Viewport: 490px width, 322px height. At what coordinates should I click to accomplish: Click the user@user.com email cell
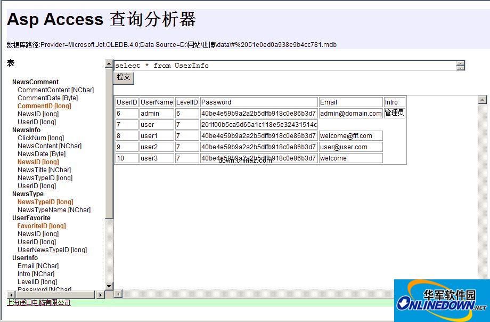point(350,147)
